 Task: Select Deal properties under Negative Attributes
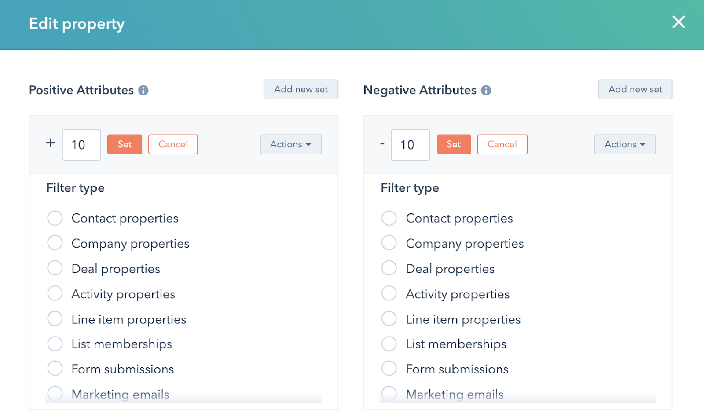click(x=389, y=268)
